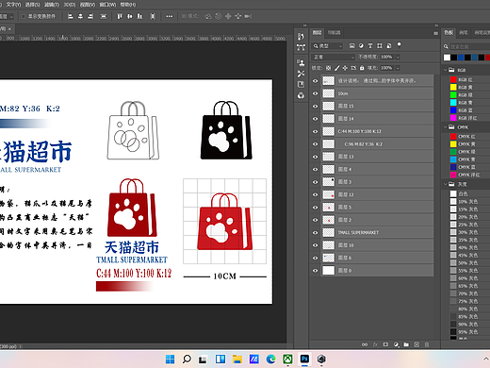Hide layer 图层 0 via eye icon
This screenshot has height=368, width=490.
point(316,271)
